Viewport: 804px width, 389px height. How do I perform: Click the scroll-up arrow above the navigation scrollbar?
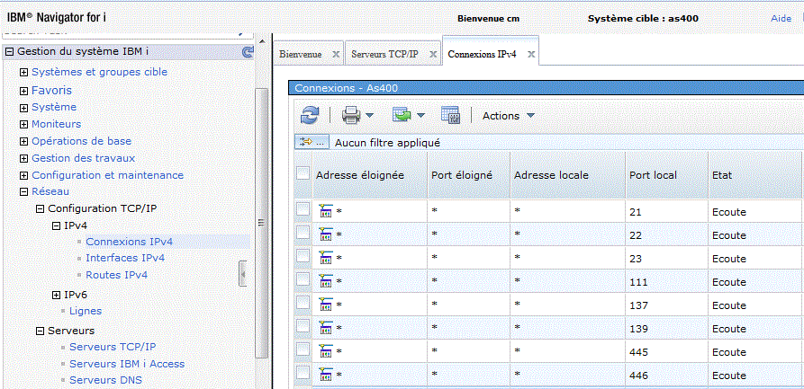pyautogui.click(x=262, y=40)
